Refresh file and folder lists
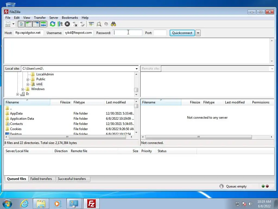Image resolution: width=278 pixels, height=209 pixels. (52, 24)
